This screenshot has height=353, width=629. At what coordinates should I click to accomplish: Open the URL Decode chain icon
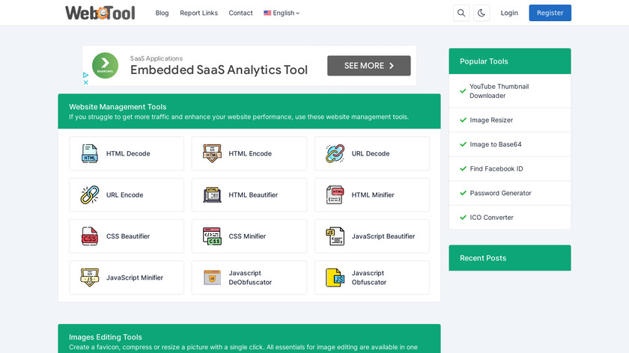(335, 154)
